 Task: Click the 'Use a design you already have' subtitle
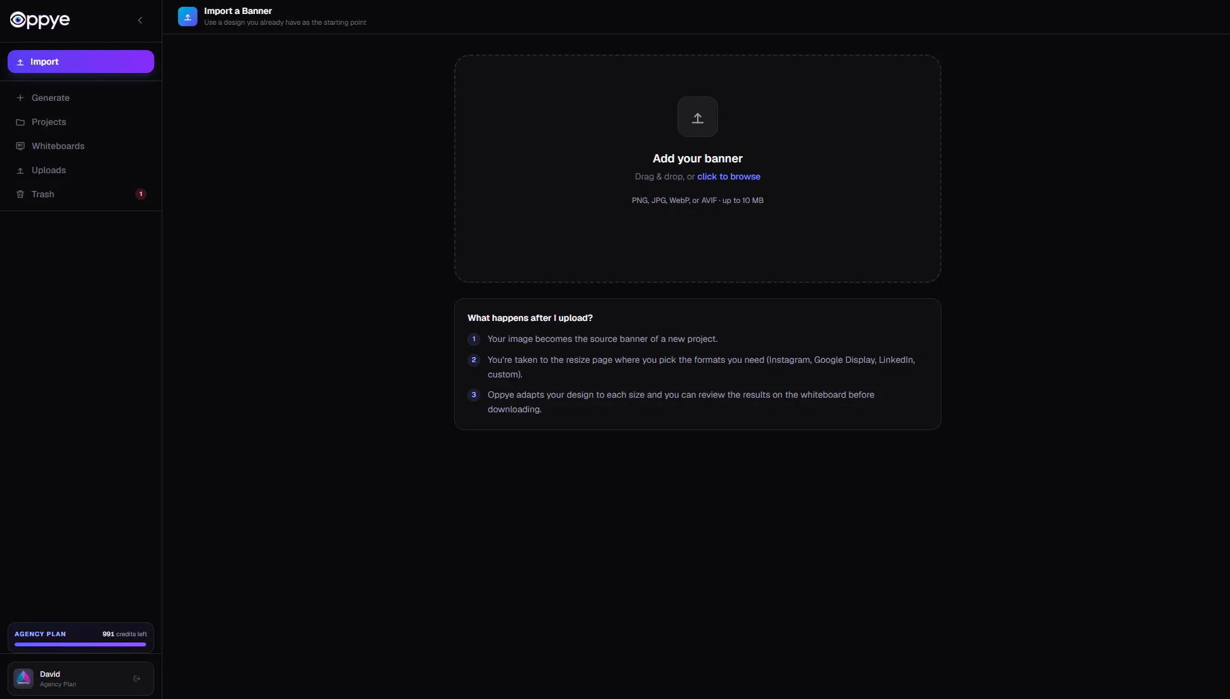point(285,23)
